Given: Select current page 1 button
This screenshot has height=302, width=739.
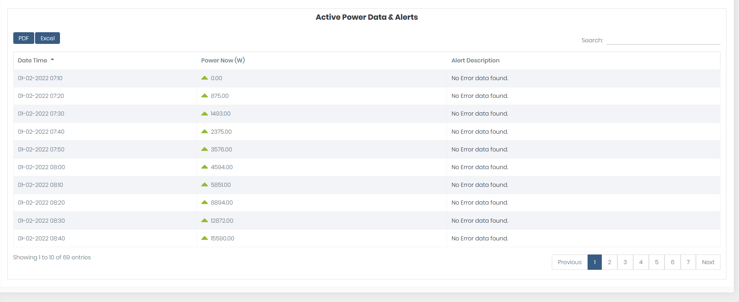Looking at the screenshot, I should click(595, 262).
